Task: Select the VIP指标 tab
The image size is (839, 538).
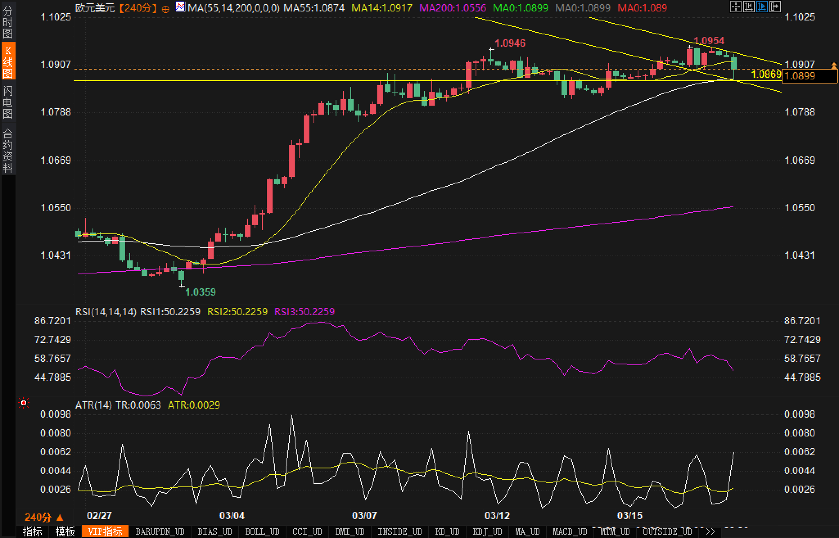Action: pos(105,532)
